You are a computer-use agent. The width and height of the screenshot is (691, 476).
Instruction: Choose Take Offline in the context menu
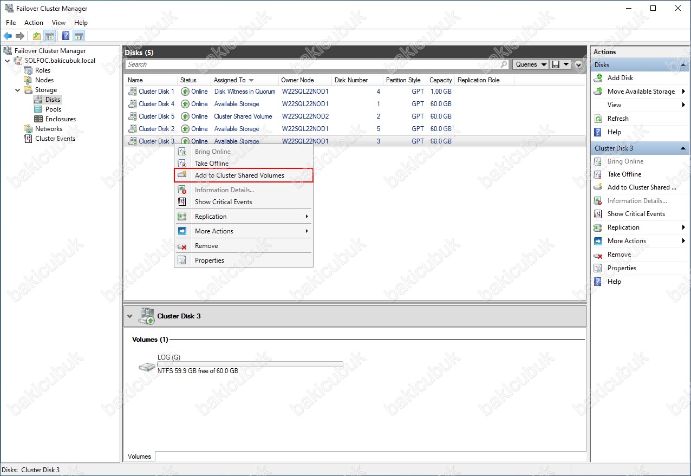tap(244, 164)
